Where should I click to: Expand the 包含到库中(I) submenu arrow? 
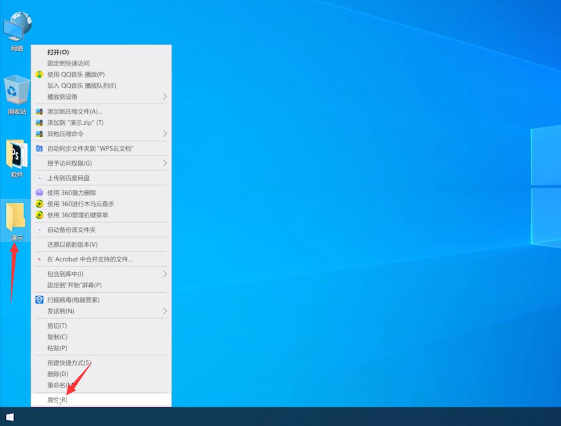pyautogui.click(x=164, y=274)
